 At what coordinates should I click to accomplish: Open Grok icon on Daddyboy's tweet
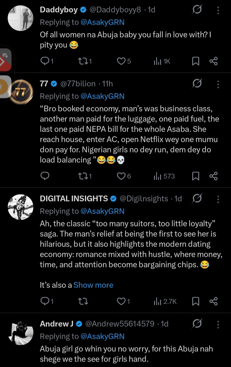click(197, 10)
